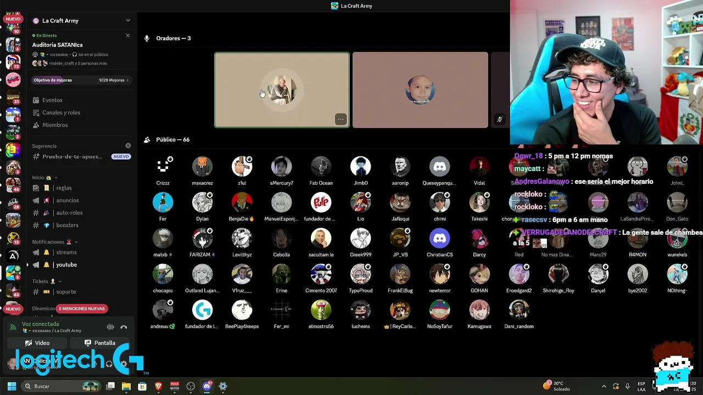
Task: Toggle deafen with the headphones icon
Action: (109, 363)
